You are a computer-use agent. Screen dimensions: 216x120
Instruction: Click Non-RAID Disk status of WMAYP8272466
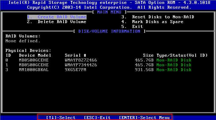(x=174, y=60)
